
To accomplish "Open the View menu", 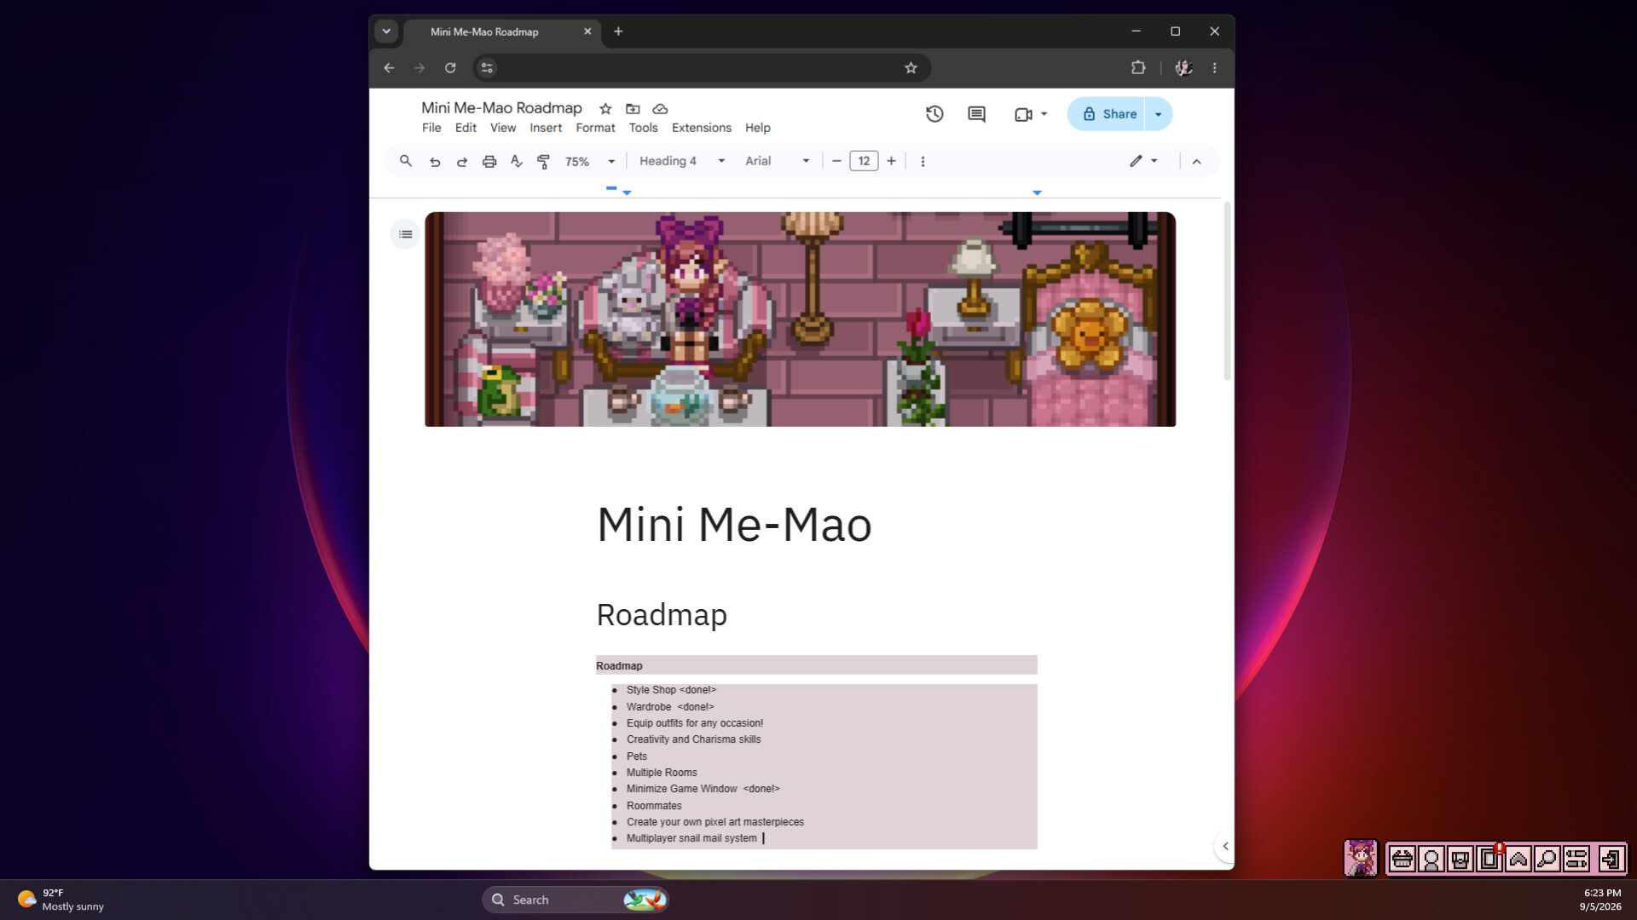I will point(503,128).
